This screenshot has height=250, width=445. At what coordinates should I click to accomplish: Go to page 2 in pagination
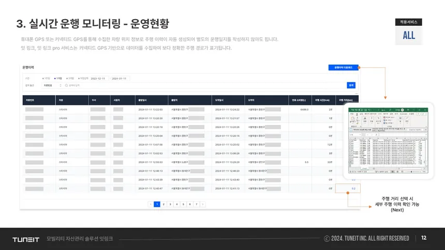coord(164,204)
